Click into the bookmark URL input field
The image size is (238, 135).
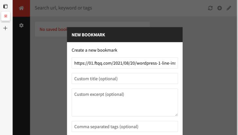click(125, 63)
